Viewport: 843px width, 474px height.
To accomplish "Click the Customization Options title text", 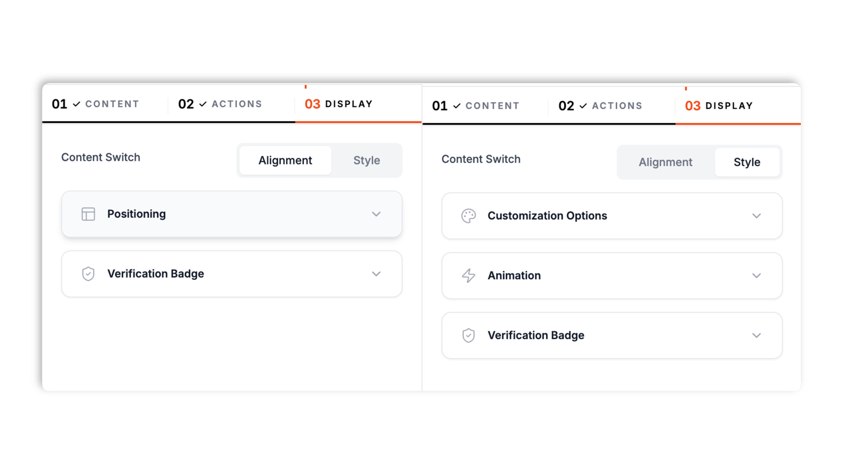I will pos(547,216).
